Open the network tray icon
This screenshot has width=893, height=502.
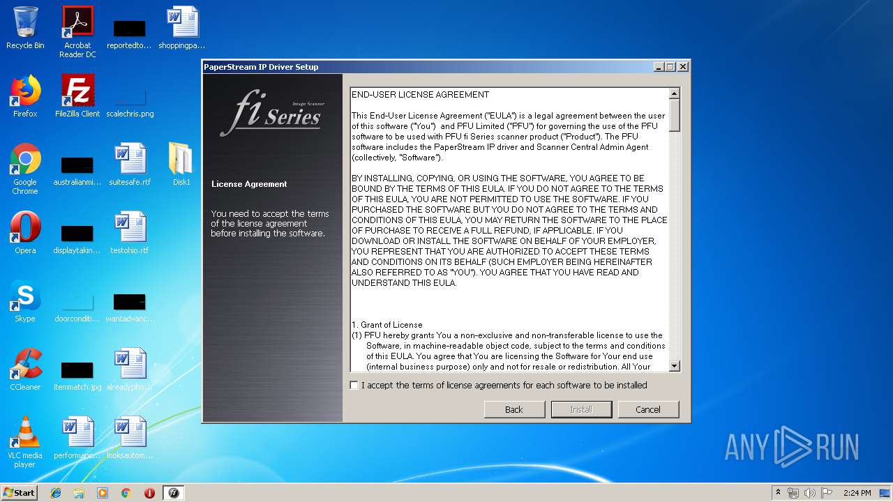[793, 493]
